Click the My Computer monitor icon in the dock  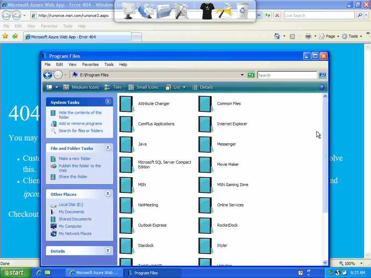(129, 10)
